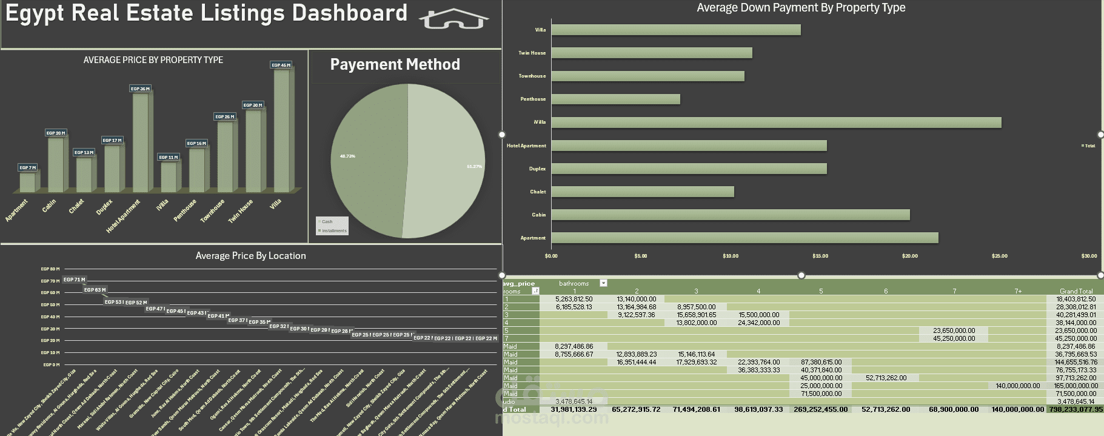
Task: Select the cell with 140,000,000.00 in the 7+ column
Action: coord(1017,386)
